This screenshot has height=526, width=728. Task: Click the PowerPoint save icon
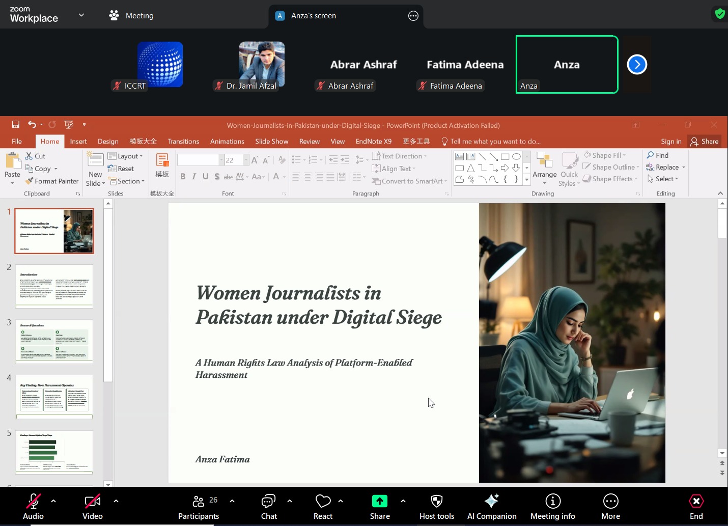16,125
